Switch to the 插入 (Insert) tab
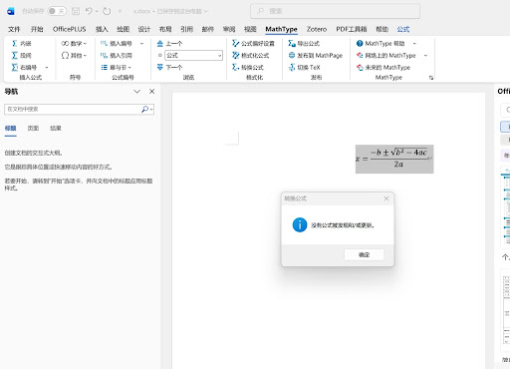The width and height of the screenshot is (510, 369). tap(102, 29)
